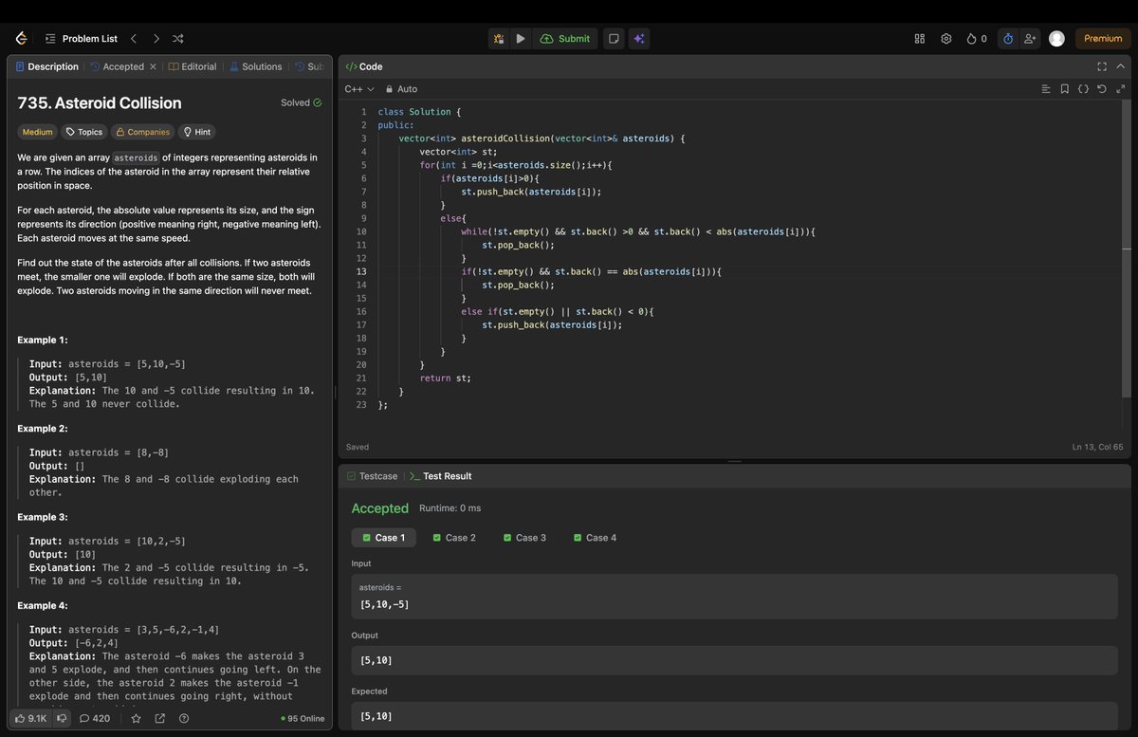The width and height of the screenshot is (1138, 737).
Task: Open the shuffle random question icon
Action: coord(177,38)
